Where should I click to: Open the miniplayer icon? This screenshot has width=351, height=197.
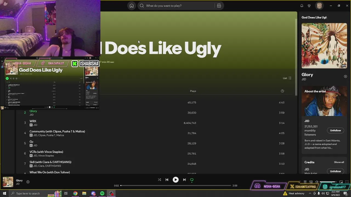(341, 182)
